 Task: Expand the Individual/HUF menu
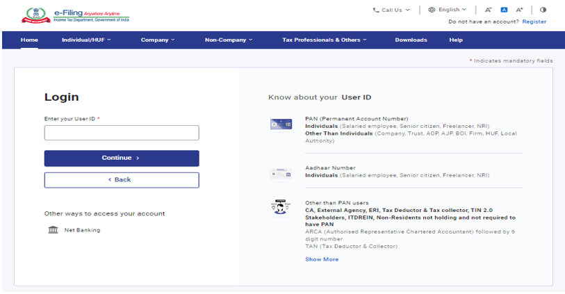86,40
